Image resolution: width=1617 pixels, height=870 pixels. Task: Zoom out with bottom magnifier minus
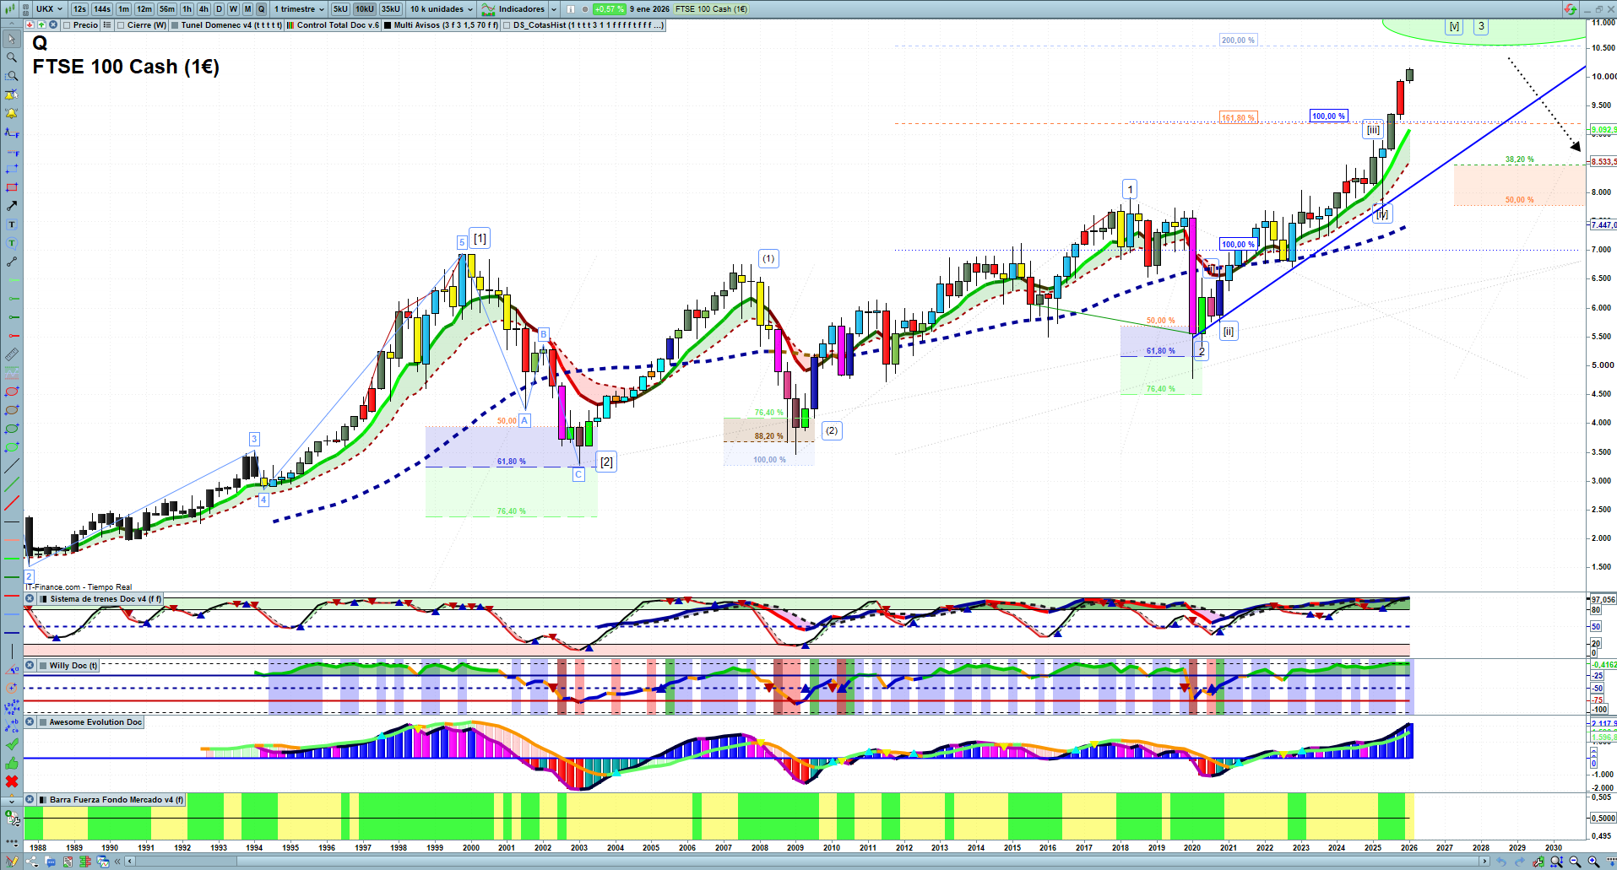1575,862
